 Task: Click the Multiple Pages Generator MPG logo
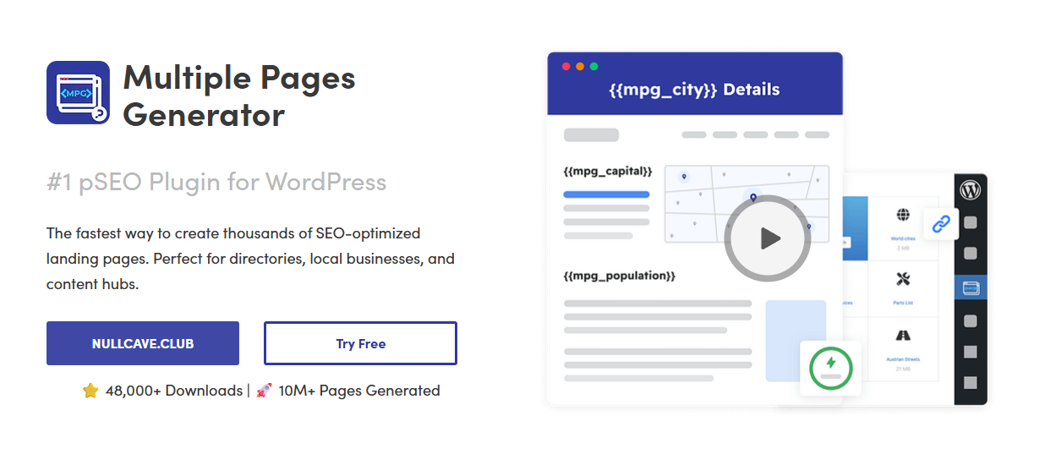[x=78, y=92]
